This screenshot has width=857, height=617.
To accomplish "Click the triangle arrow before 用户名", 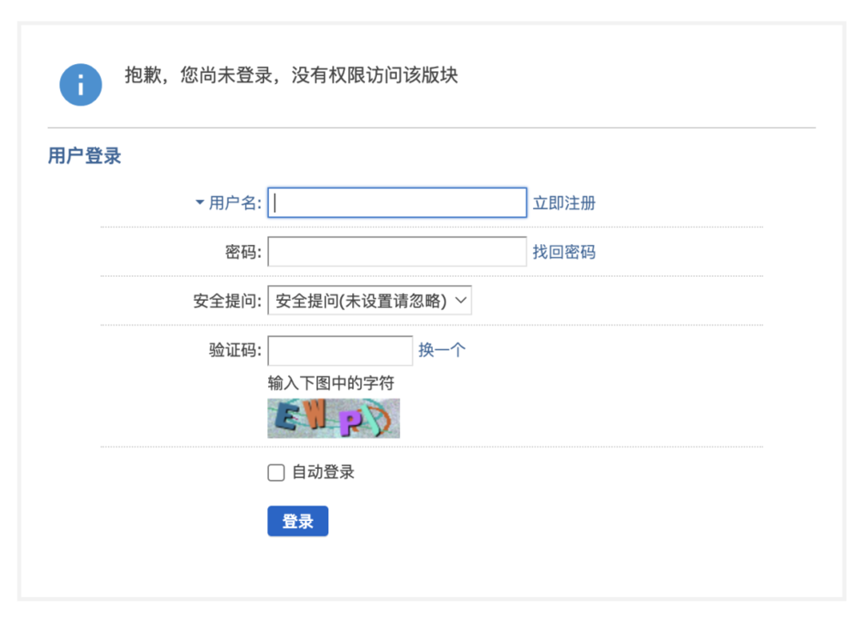I will tap(200, 203).
